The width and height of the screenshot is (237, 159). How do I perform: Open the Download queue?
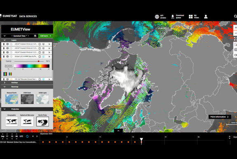tap(177, 16)
